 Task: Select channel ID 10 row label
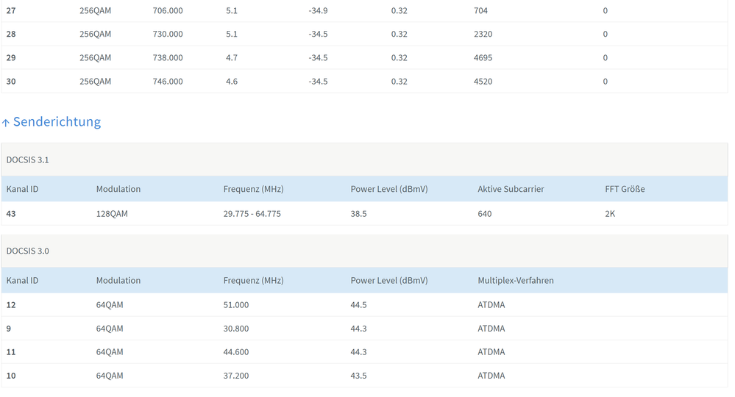(x=11, y=376)
